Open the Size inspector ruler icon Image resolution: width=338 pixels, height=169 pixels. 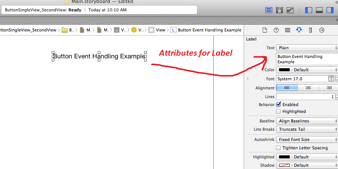pos(310,30)
